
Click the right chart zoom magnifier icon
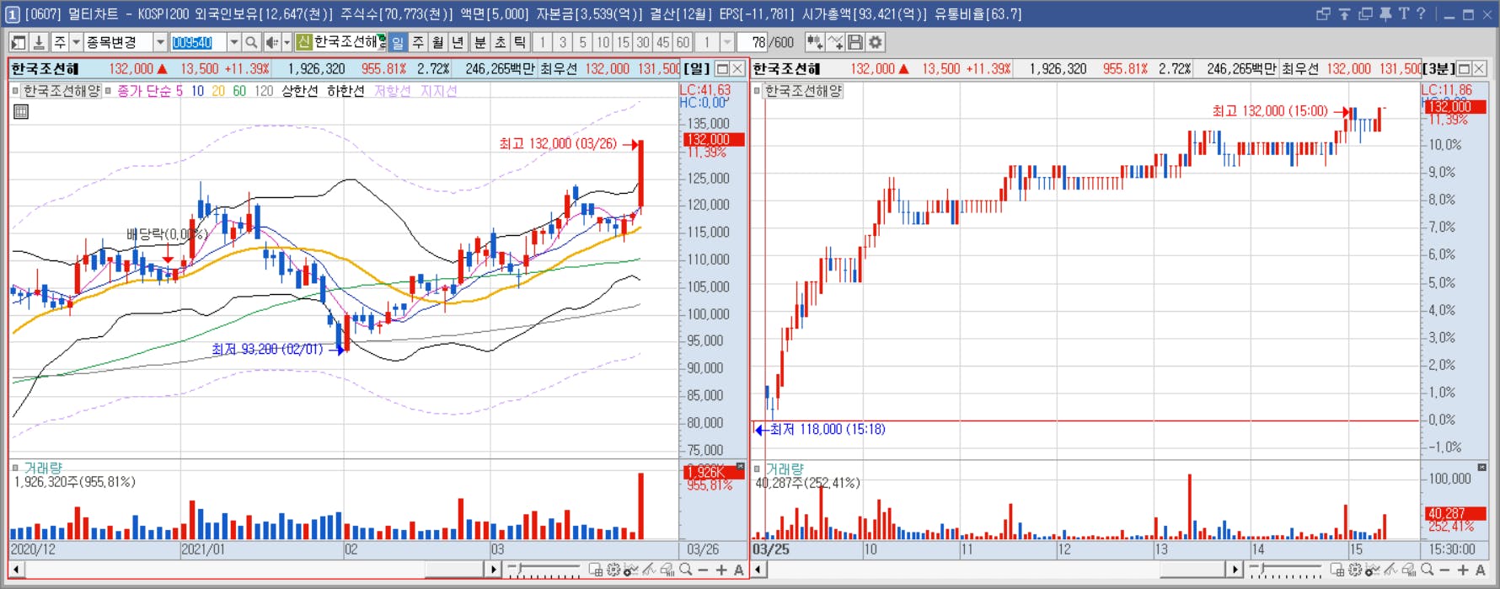tap(1428, 570)
